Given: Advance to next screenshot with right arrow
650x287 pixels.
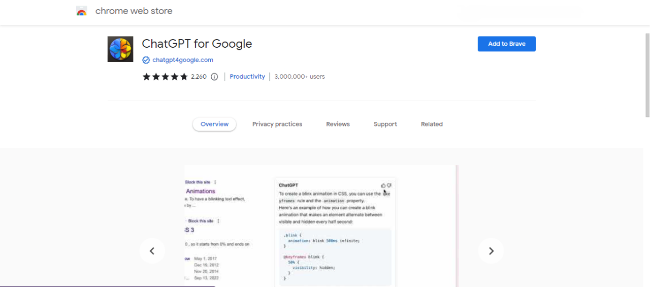Looking at the screenshot, I should [491, 251].
